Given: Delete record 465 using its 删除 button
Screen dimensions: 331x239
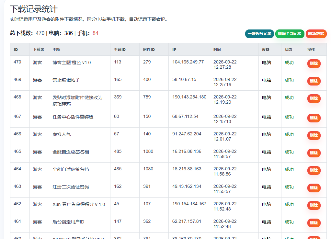Looking at the screenshot, I should (314, 153).
